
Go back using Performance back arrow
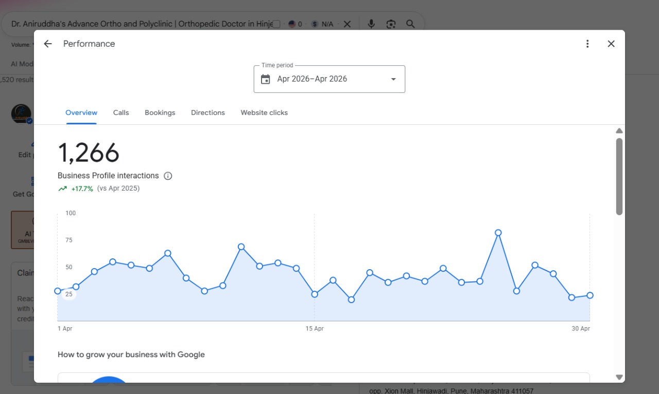pyautogui.click(x=48, y=44)
